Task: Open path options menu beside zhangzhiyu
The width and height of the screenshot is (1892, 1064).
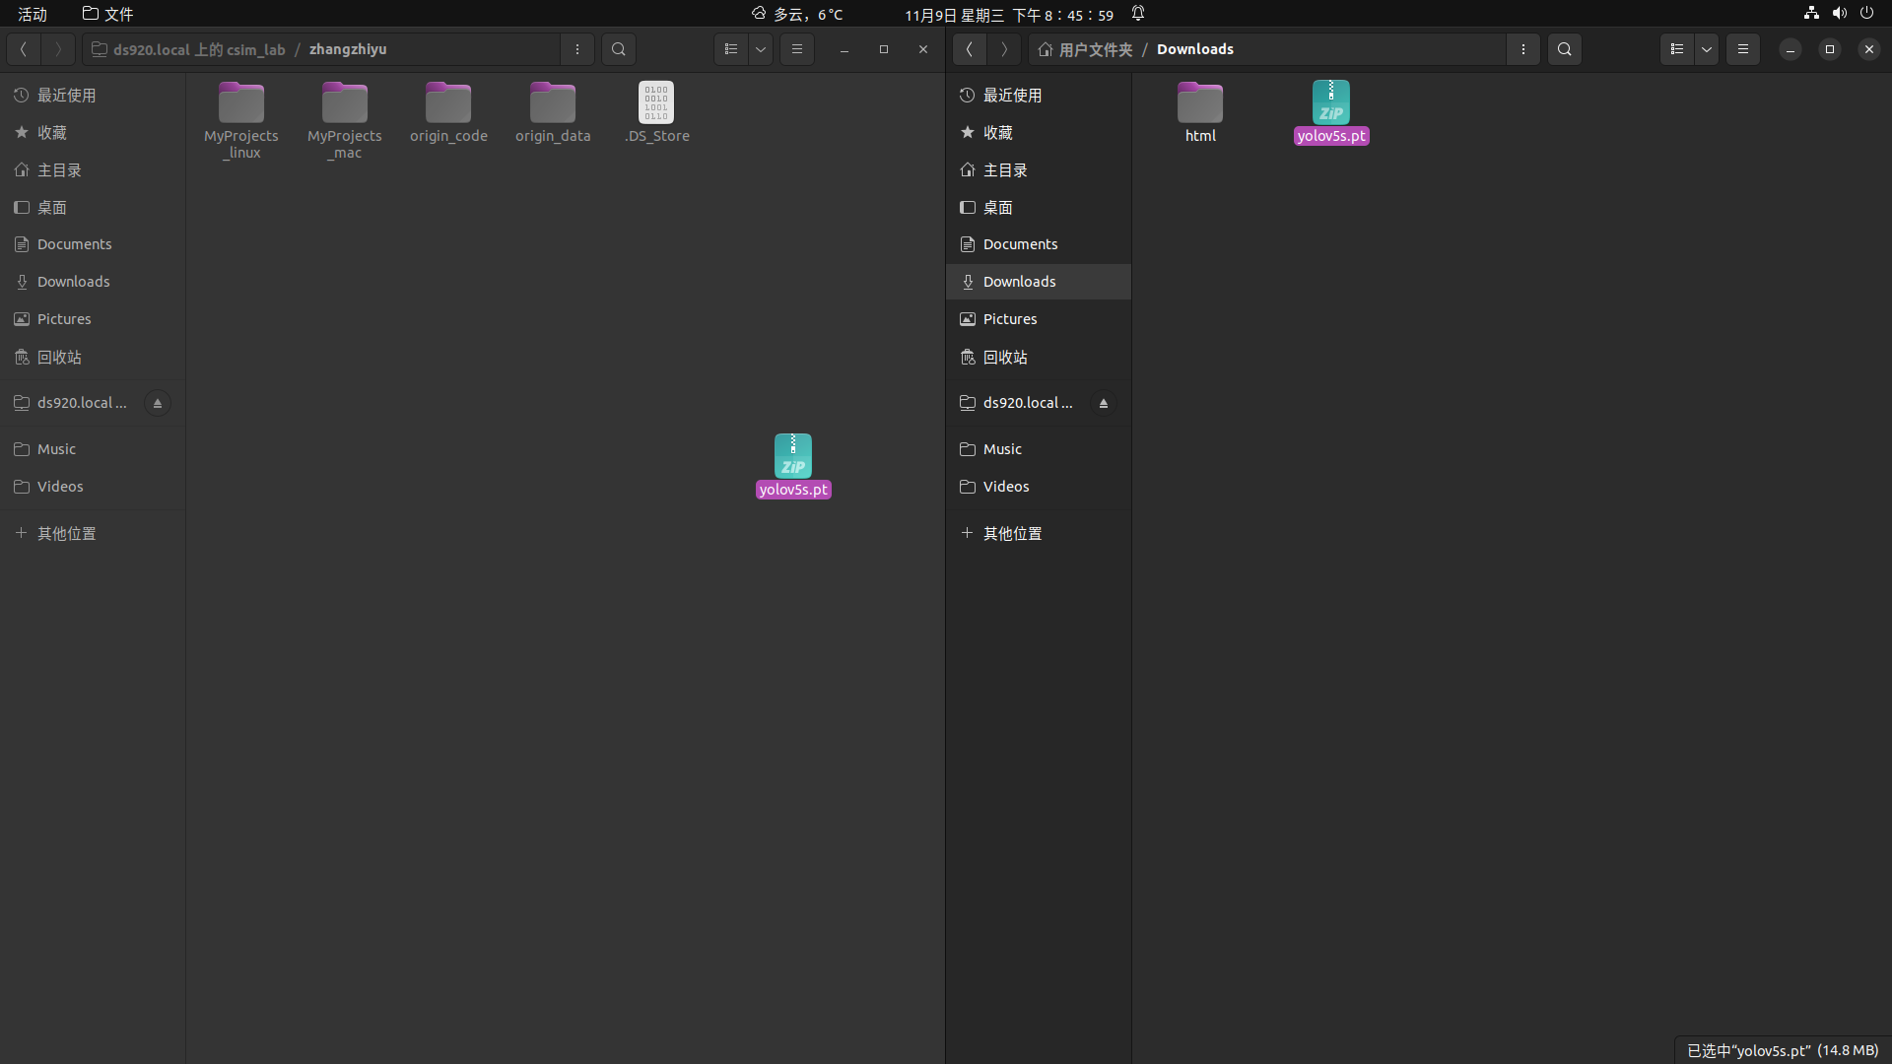Action: (x=577, y=49)
